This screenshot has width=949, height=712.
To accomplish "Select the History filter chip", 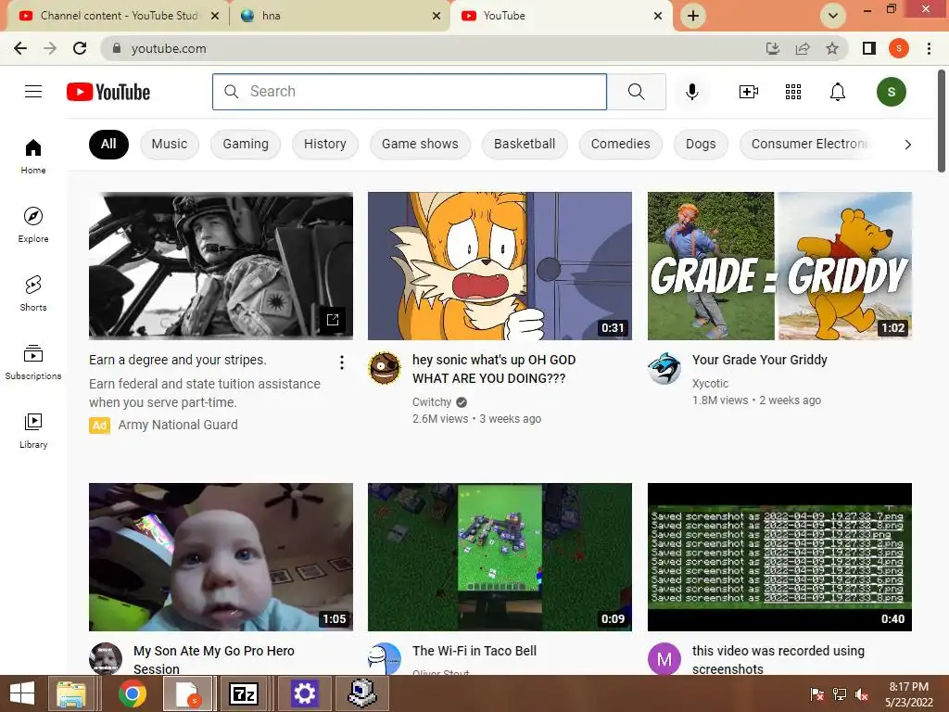I will click(x=325, y=144).
